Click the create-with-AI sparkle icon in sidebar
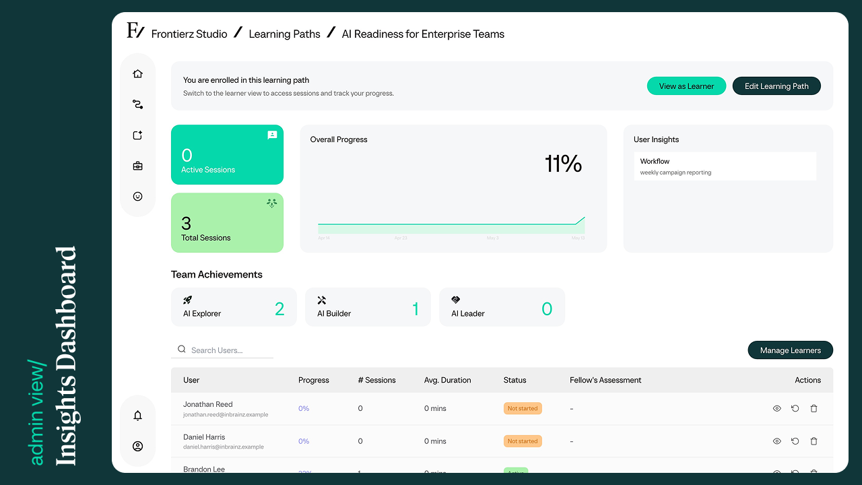 (138, 135)
